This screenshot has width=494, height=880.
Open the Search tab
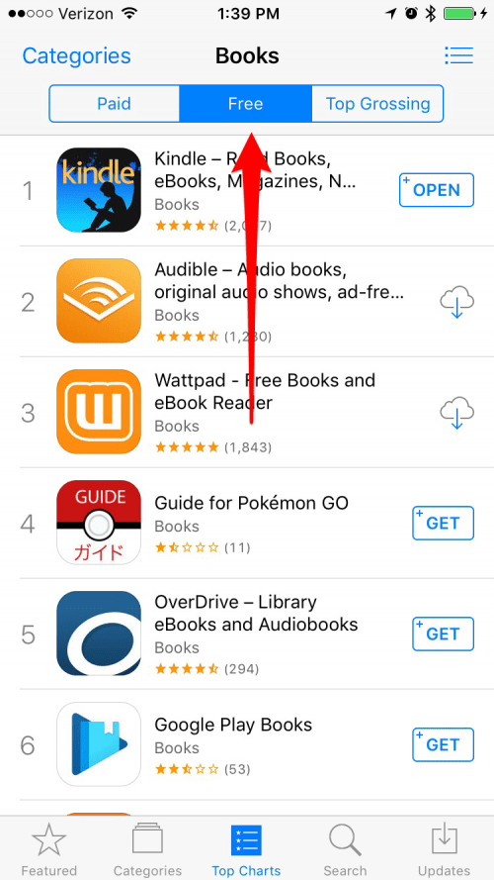click(x=345, y=849)
